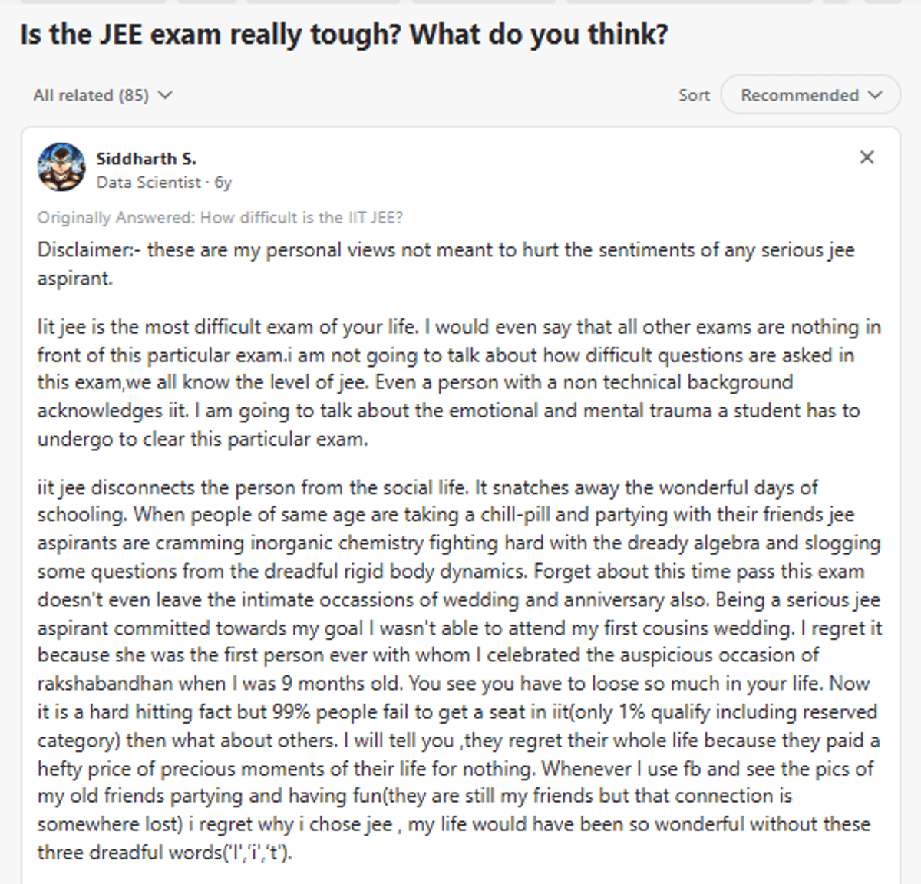Open Siddharth S.'s profile picture

click(x=61, y=167)
